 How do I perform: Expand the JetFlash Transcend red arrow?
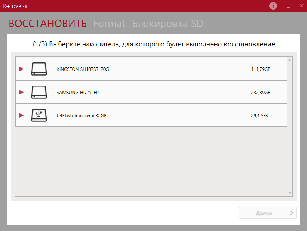[22, 115]
